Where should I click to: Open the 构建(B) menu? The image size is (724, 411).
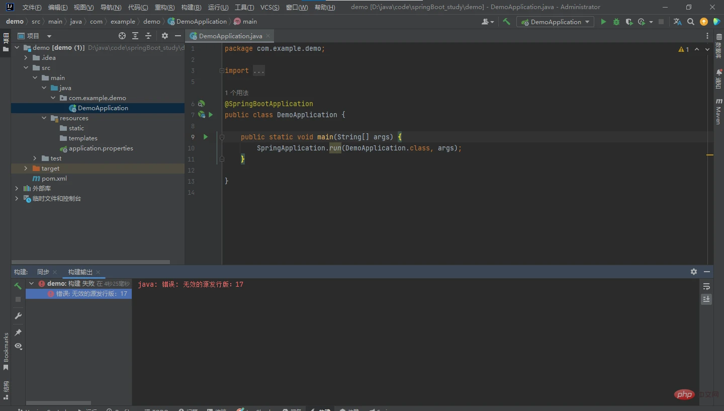click(x=191, y=8)
